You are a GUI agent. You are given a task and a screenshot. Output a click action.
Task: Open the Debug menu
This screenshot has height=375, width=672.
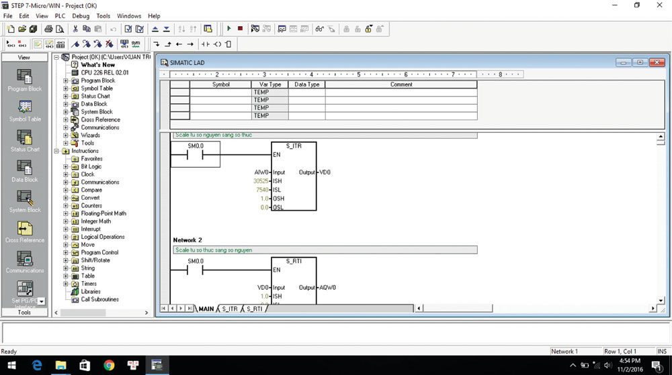(81, 16)
